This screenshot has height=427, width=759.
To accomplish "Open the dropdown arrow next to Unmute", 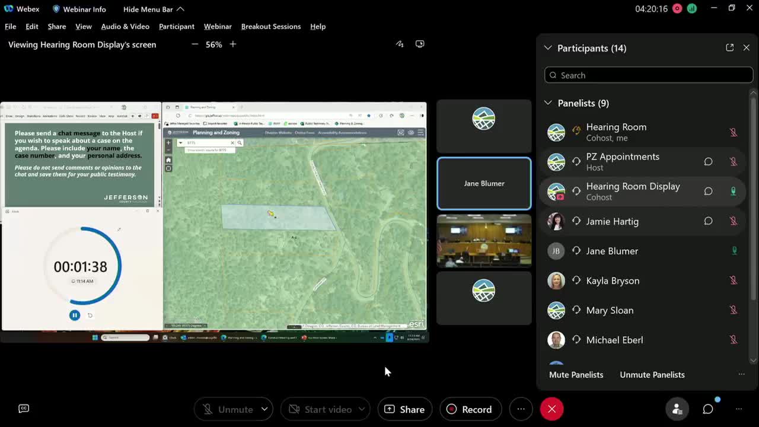I will coord(264,409).
